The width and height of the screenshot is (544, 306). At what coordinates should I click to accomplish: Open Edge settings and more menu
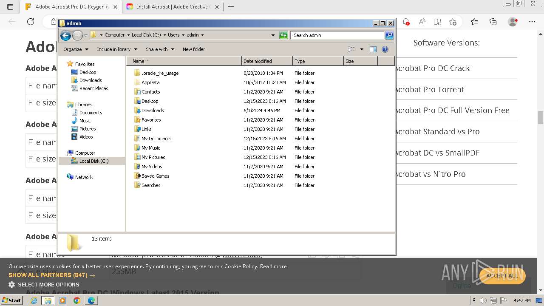(532, 22)
